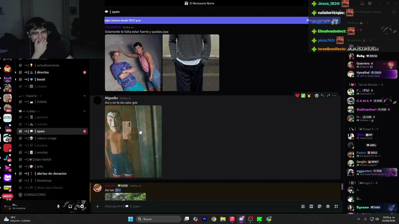Collapse the Lobby category
This screenshot has height=224, width=399.
tap(29, 111)
